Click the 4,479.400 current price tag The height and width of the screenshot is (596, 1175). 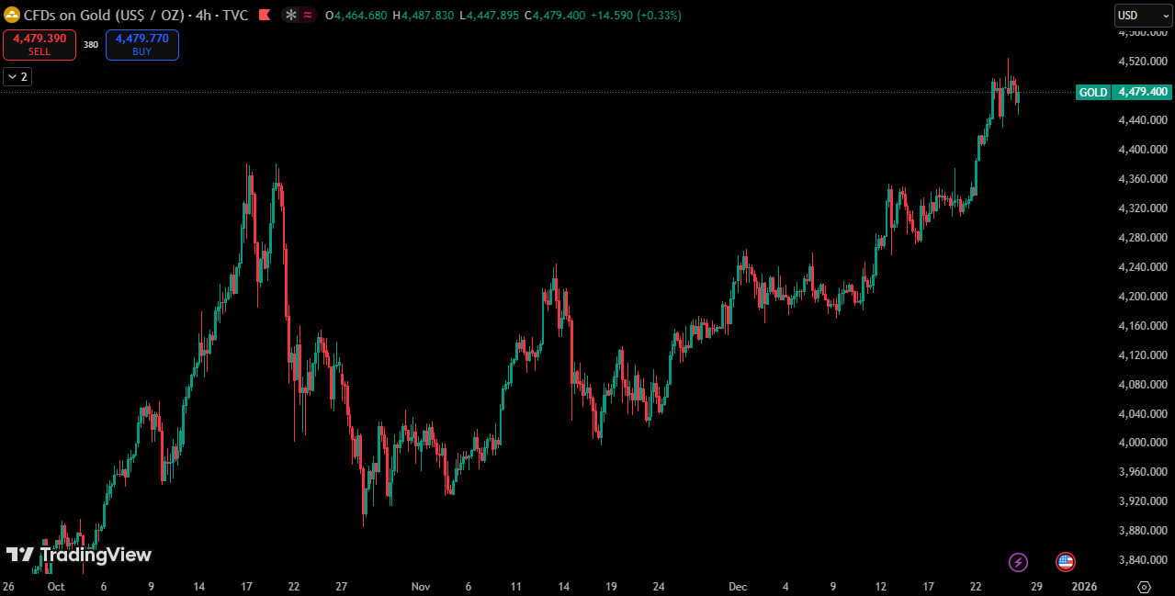pyautogui.click(x=1143, y=92)
